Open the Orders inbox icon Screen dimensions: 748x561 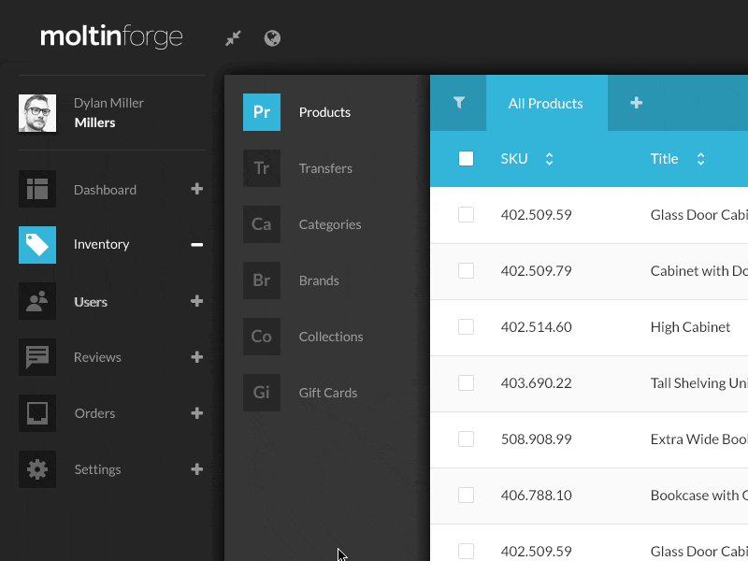pyautogui.click(x=37, y=413)
